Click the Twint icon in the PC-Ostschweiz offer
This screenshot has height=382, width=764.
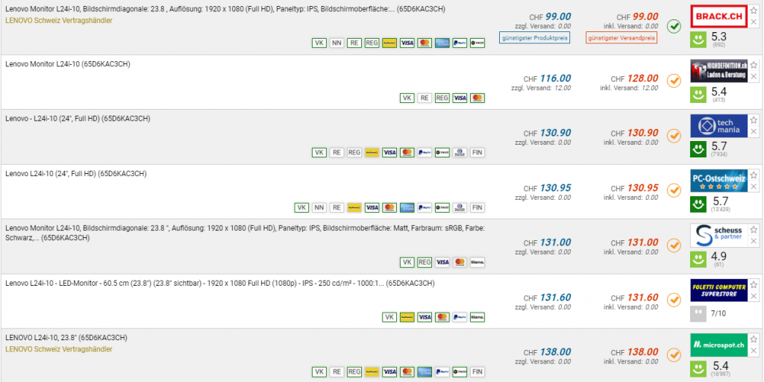442,207
